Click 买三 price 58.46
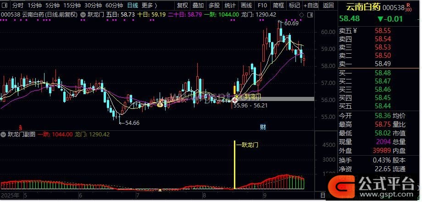The image size is (422, 202). [x=383, y=89]
